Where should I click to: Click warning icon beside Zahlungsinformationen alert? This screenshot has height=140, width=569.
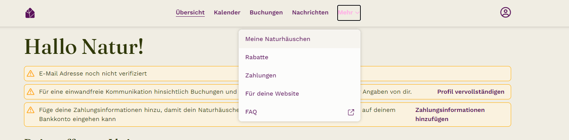pos(31,110)
